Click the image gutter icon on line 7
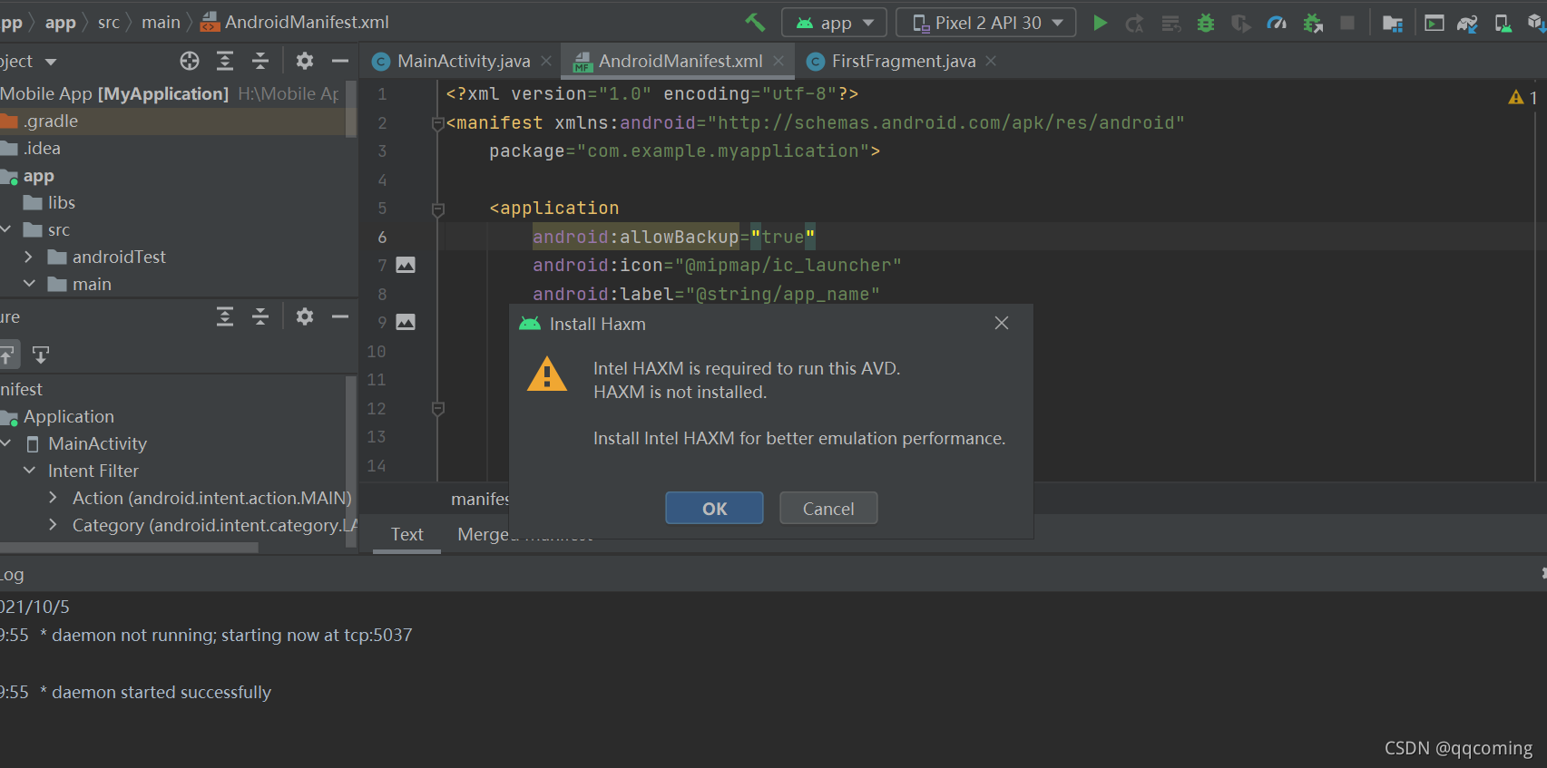The width and height of the screenshot is (1547, 768). tap(406, 265)
